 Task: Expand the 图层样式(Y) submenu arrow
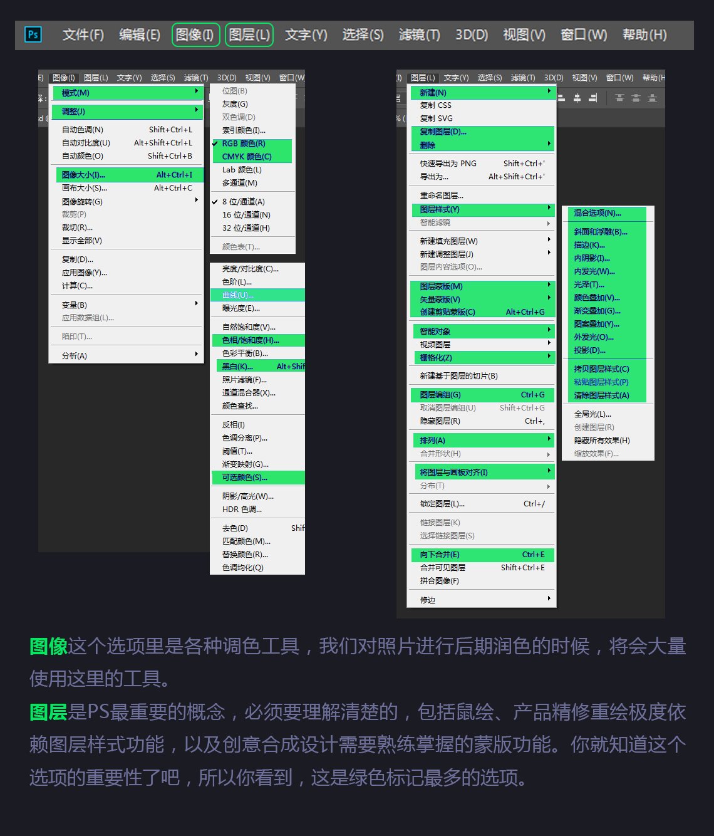(549, 208)
